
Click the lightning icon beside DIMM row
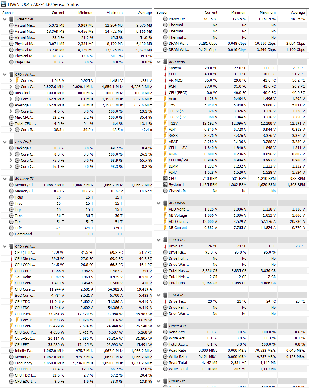[x=165, y=166]
